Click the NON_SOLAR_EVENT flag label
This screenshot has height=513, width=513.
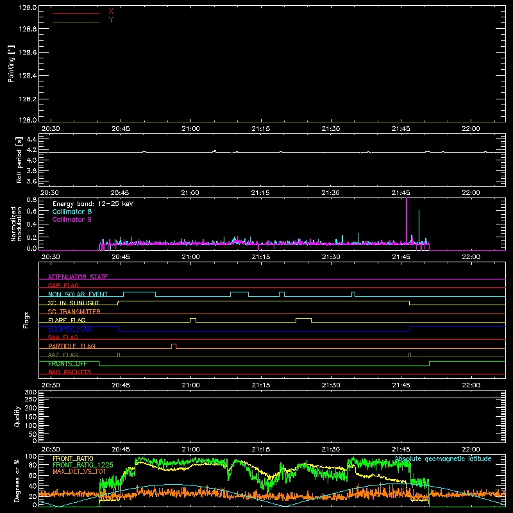(x=78, y=294)
